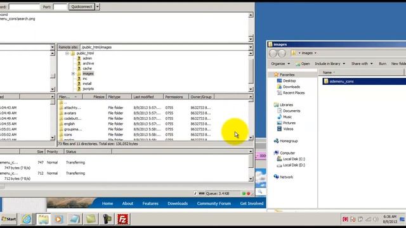Image resolution: width=406 pixels, height=228 pixels.
Task: Select the cache folder in remote tree
Action: coord(88,68)
